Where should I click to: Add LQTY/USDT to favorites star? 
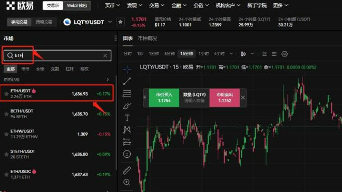(x=120, y=22)
